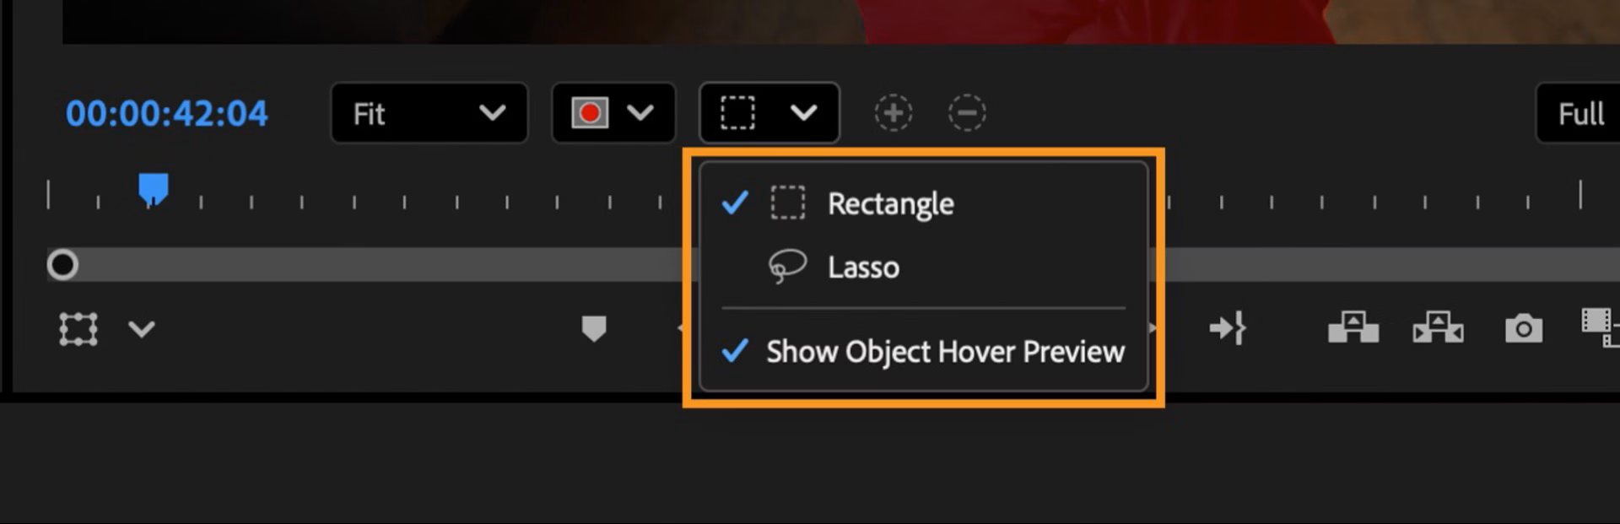The image size is (1620, 524).
Task: Select Lasso from the popup menu
Action: [x=863, y=267]
